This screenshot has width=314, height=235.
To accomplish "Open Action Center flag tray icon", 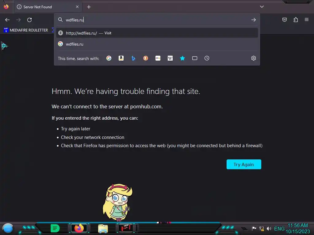I will click(254, 228).
